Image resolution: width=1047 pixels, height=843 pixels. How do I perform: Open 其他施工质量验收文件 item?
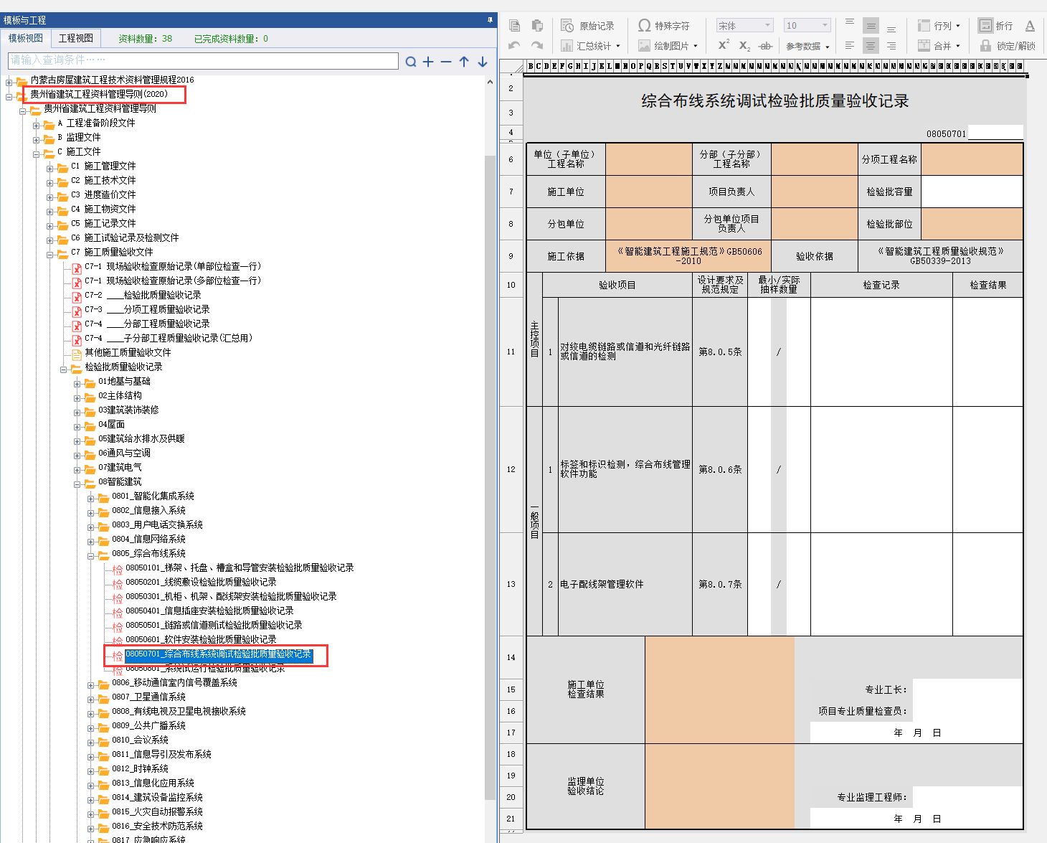tap(128, 352)
